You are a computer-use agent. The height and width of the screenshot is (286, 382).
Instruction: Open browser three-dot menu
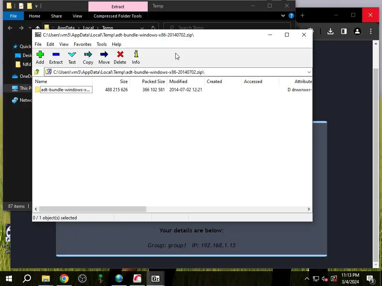coord(370,31)
